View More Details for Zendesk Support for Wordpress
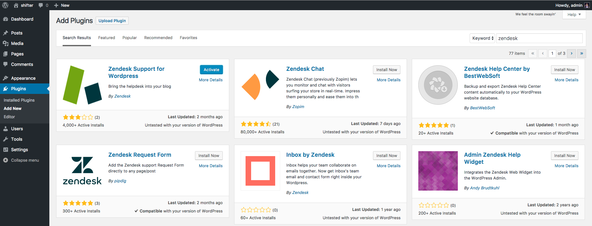The image size is (592, 226). (211, 80)
